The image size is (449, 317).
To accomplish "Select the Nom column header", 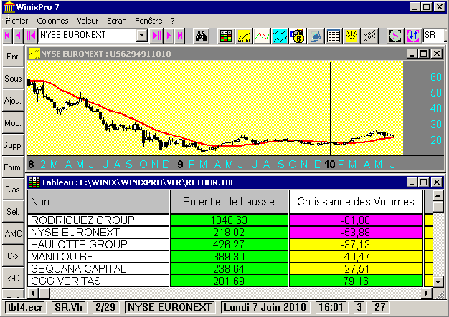I will click(98, 202).
